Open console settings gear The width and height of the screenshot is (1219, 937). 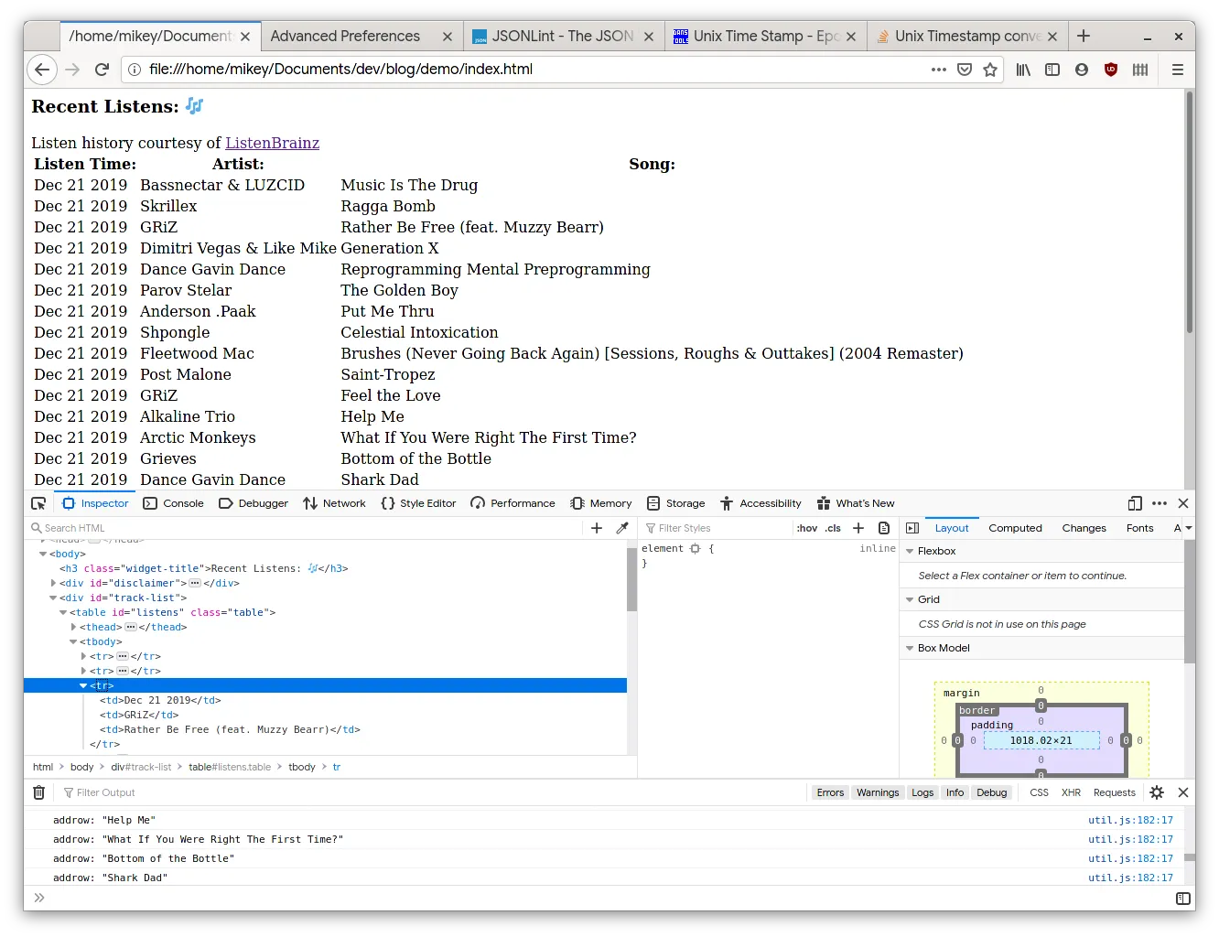tap(1157, 792)
